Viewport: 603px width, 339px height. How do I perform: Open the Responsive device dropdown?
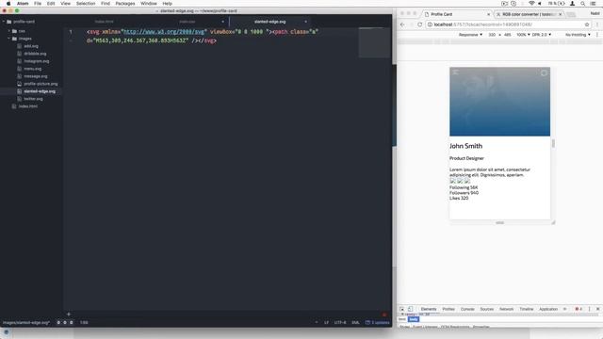pos(470,35)
